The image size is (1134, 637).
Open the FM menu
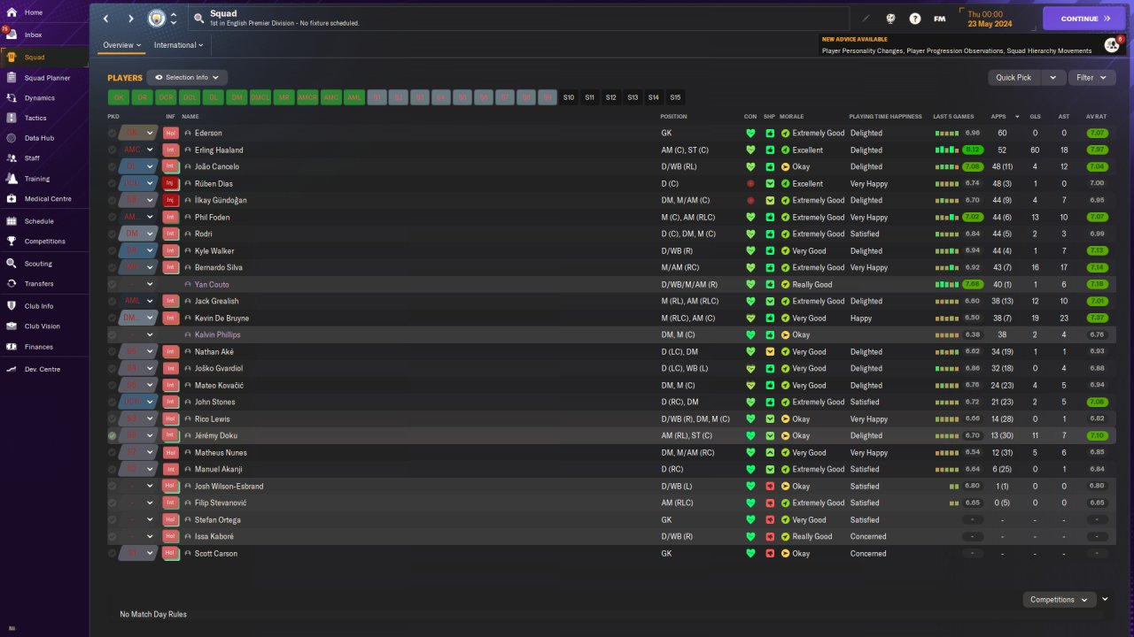coord(940,19)
